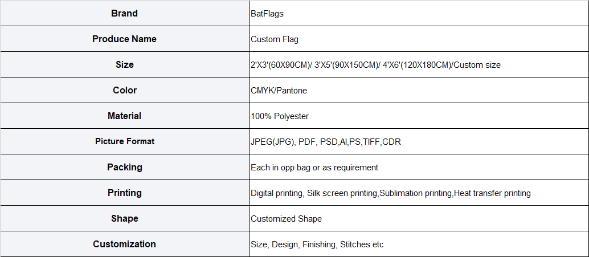Select the Customized Shape cell
The height and width of the screenshot is (257, 589).
(x=419, y=218)
